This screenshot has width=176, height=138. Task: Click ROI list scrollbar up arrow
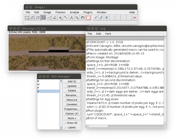[x=61, y=81]
